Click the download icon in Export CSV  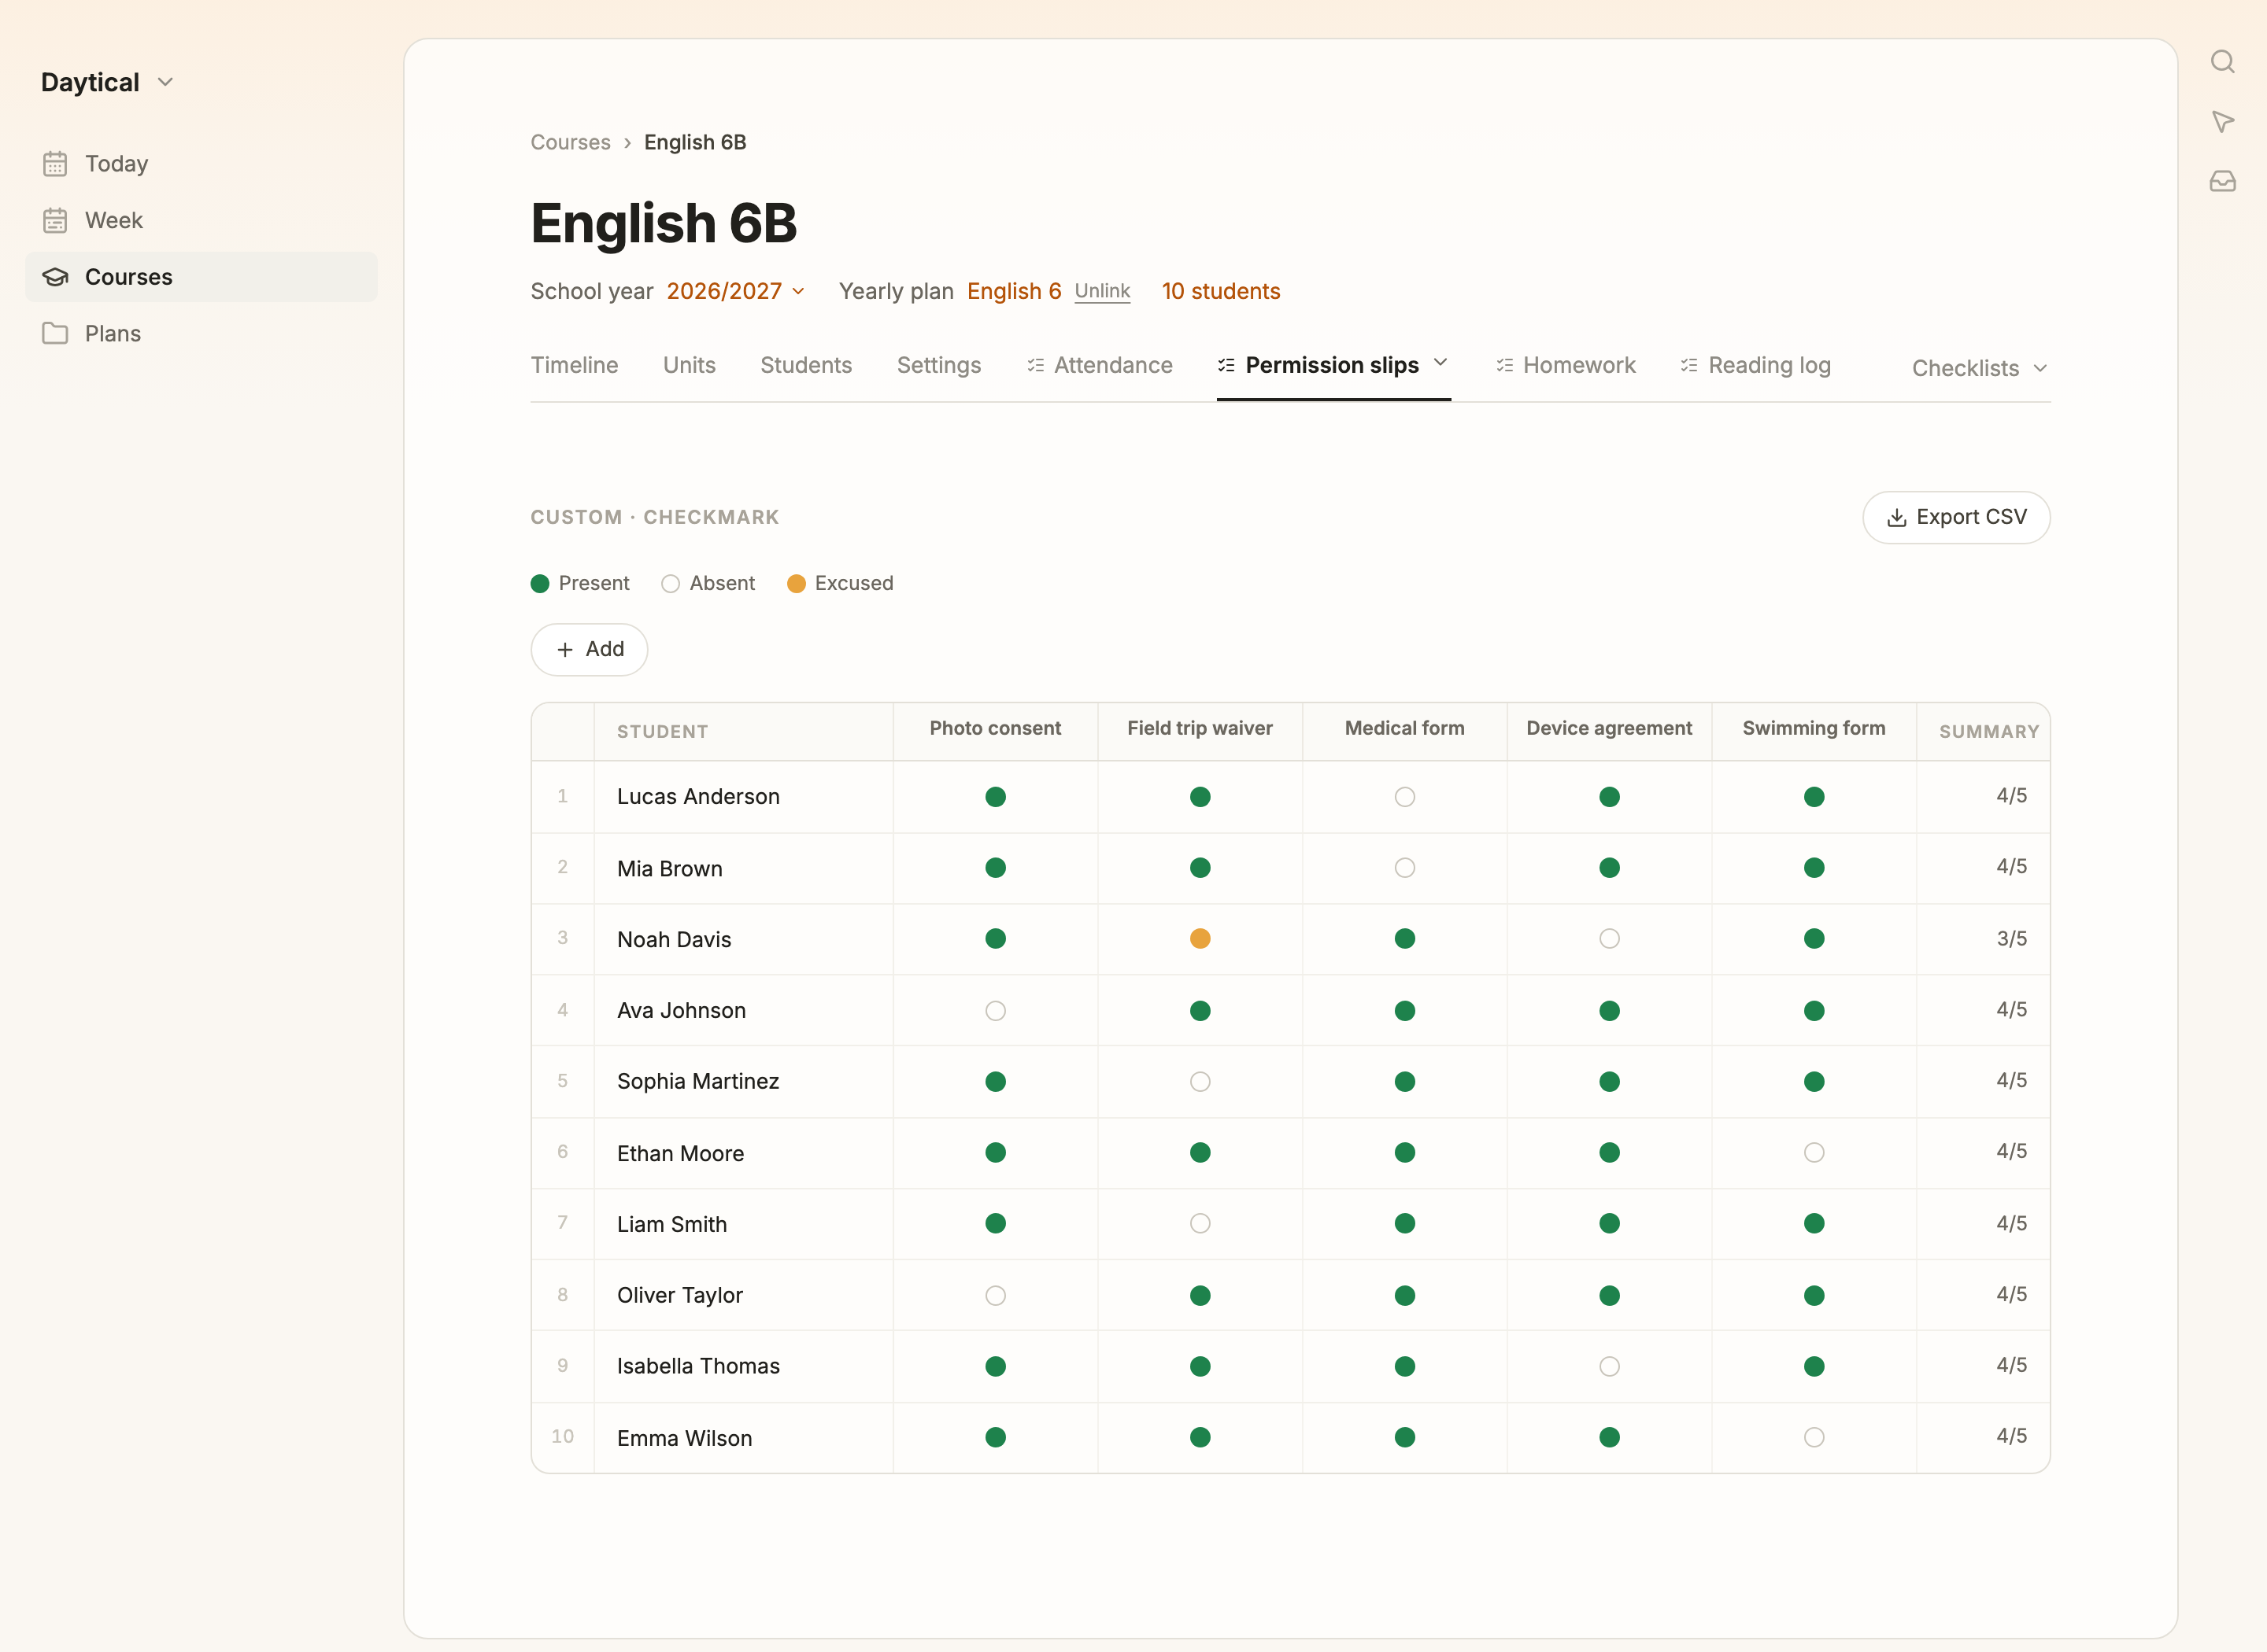click(x=1895, y=518)
